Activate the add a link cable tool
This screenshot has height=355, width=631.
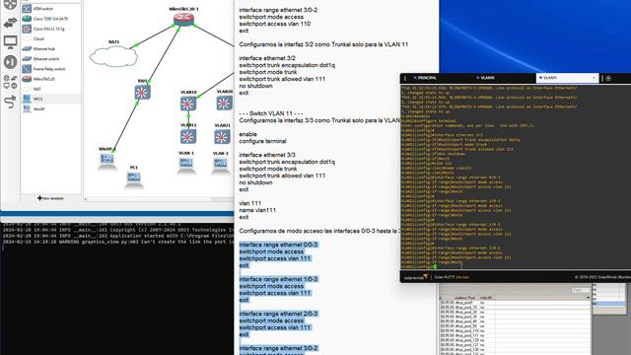click(x=10, y=102)
